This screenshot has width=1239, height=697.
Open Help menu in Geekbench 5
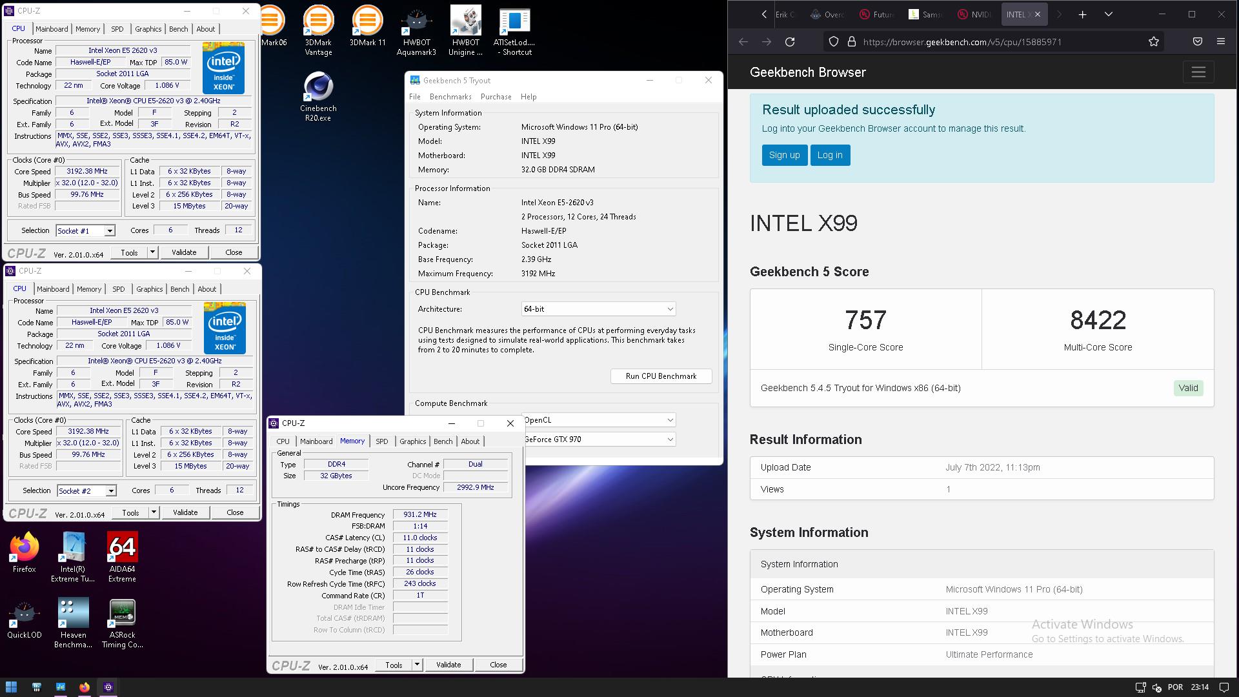coord(529,97)
